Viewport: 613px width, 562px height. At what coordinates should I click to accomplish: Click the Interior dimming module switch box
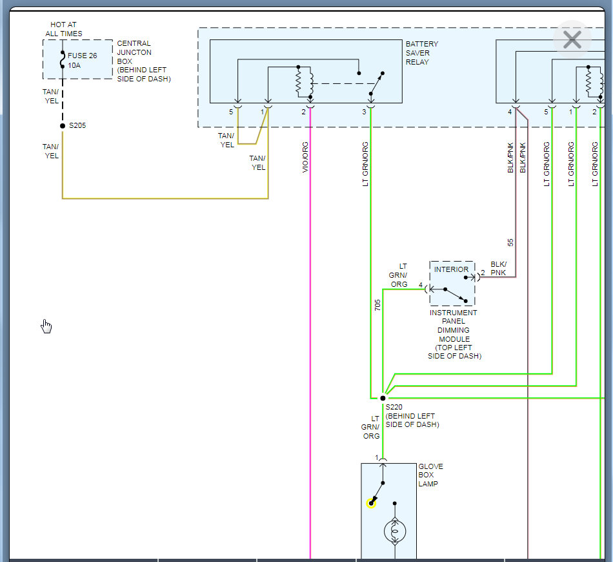[452, 284]
